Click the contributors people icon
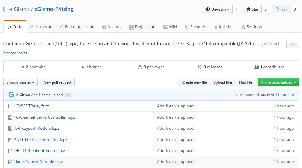Viewport: 302px width, 168px height. [x=256, y=67]
